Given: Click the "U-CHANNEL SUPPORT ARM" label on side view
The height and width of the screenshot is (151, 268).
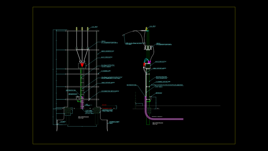Looking at the screenshot, I should tap(163, 82).
